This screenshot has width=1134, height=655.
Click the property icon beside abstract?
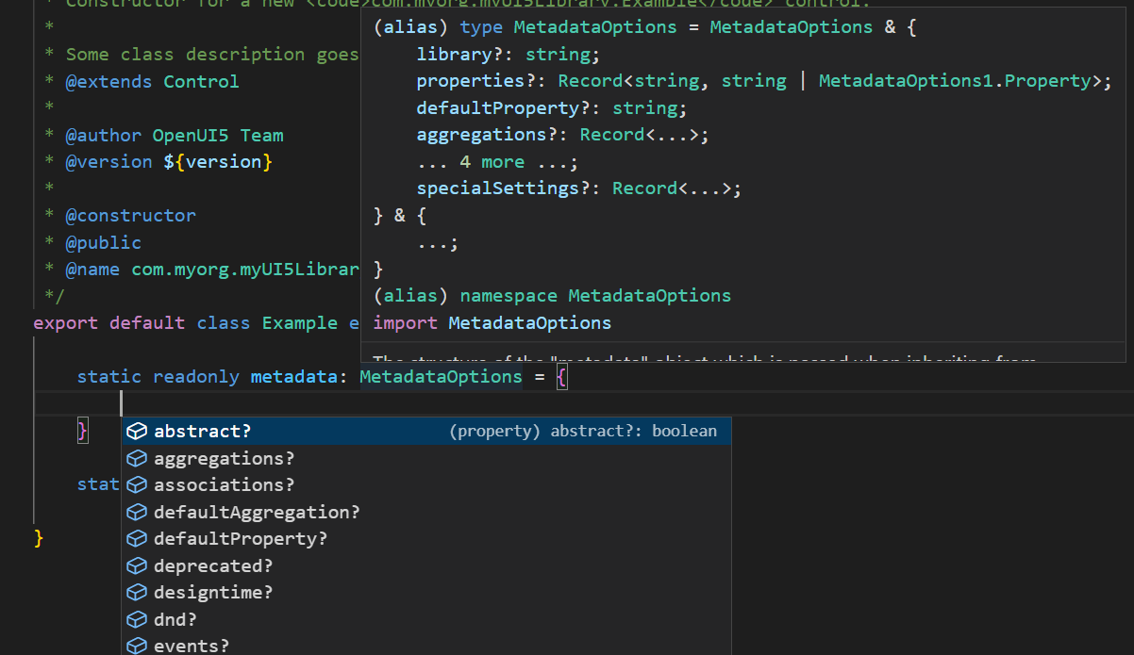[x=138, y=431]
